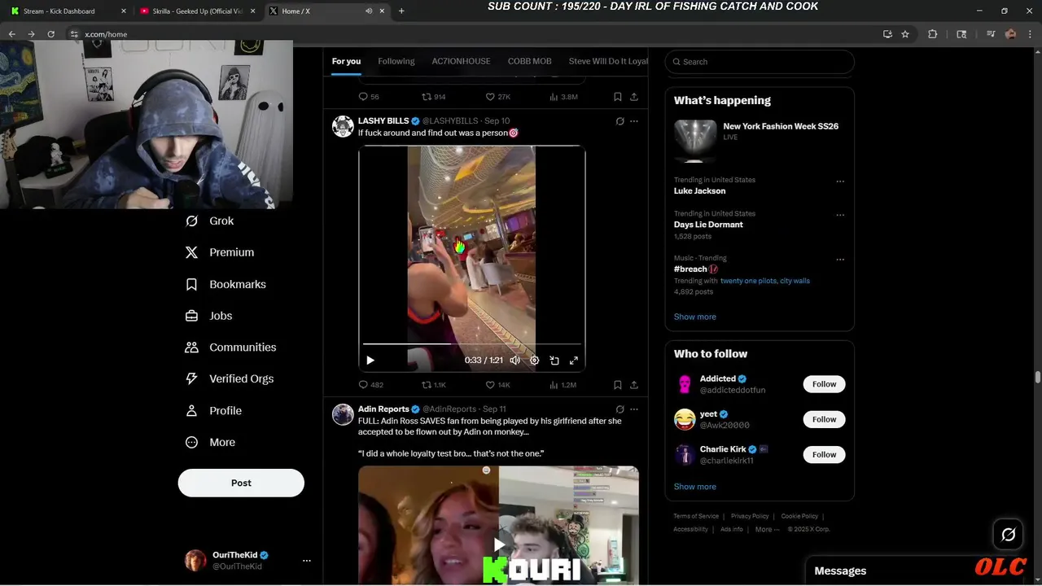Follow the Addicted account
The width and height of the screenshot is (1042, 586).
(824, 384)
